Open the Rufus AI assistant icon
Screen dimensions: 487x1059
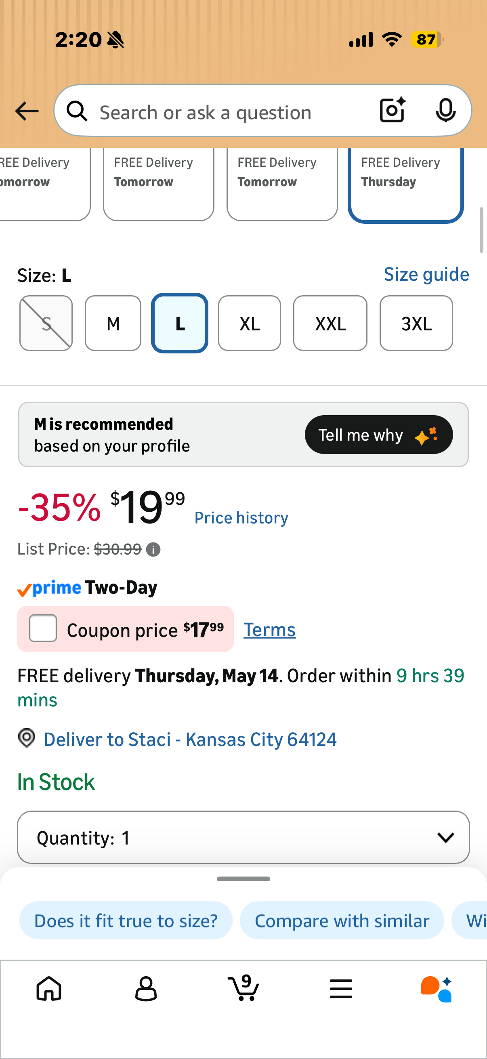click(x=437, y=989)
